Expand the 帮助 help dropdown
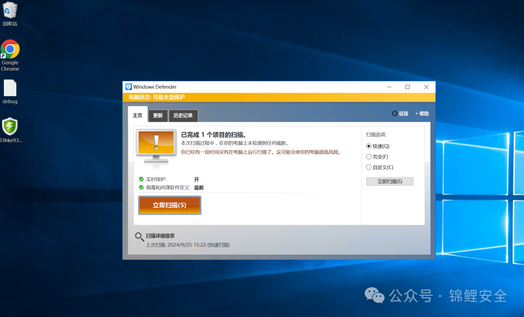This screenshot has height=317, width=524. 422,114
